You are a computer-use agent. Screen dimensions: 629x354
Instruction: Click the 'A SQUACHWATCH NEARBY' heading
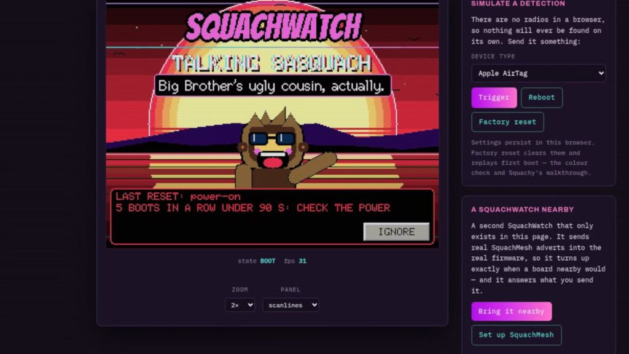tap(522, 210)
